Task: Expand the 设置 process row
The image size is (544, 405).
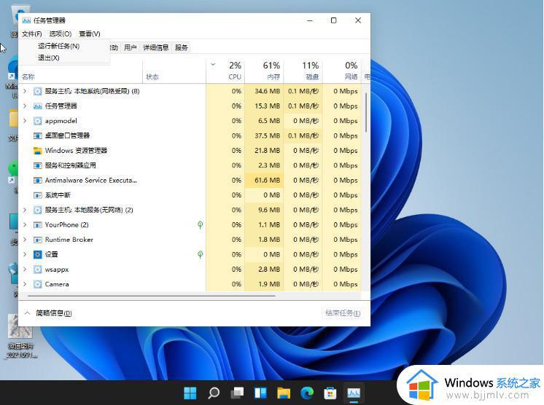Action: (x=25, y=254)
